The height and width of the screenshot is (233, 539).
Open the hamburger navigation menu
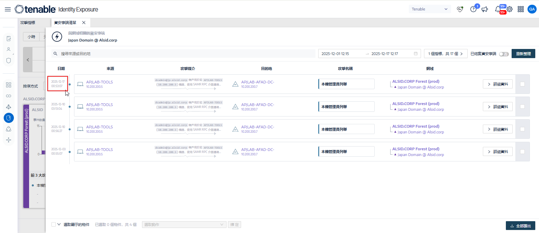tap(7, 9)
